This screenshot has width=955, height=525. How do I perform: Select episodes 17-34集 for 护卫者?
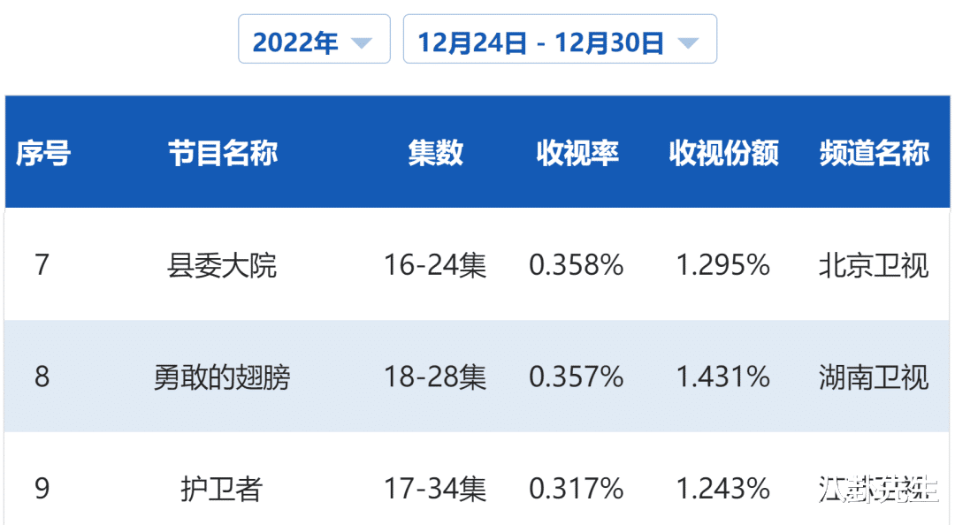436,488
